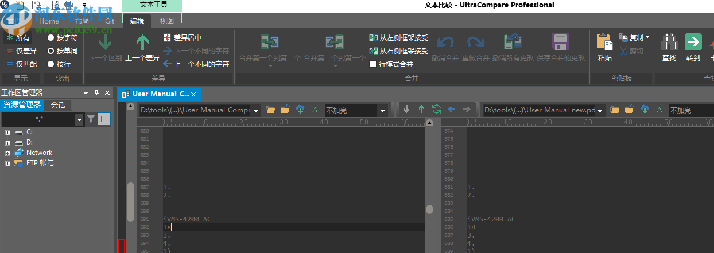Expand the D: drive node
The height and width of the screenshot is (253, 714).
8,142
